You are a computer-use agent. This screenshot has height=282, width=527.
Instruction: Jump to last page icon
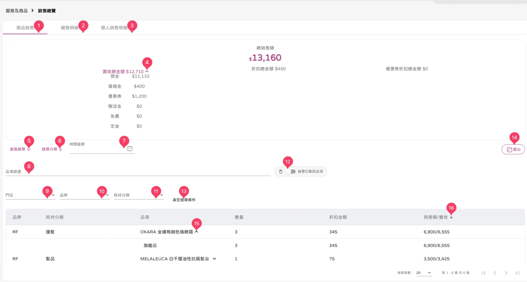click(x=517, y=273)
